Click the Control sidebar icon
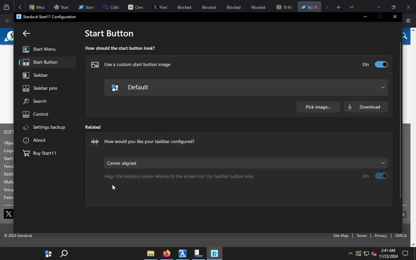 pos(26,114)
